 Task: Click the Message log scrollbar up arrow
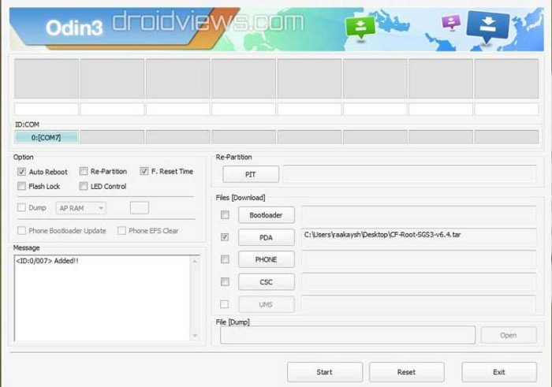click(x=195, y=261)
